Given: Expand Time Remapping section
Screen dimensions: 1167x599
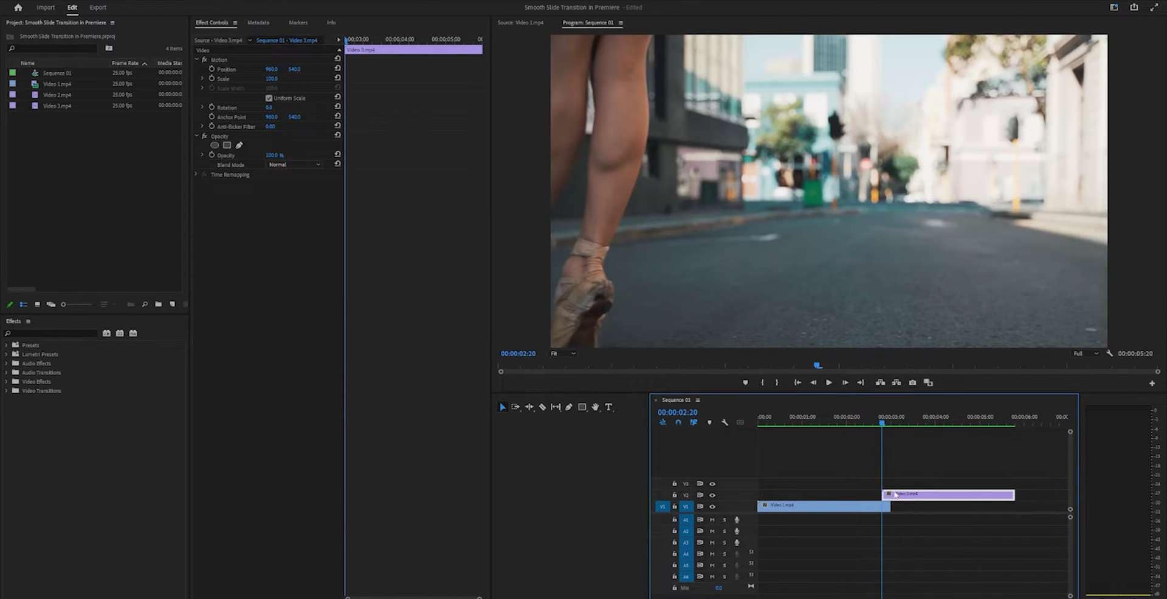Looking at the screenshot, I should tap(196, 174).
